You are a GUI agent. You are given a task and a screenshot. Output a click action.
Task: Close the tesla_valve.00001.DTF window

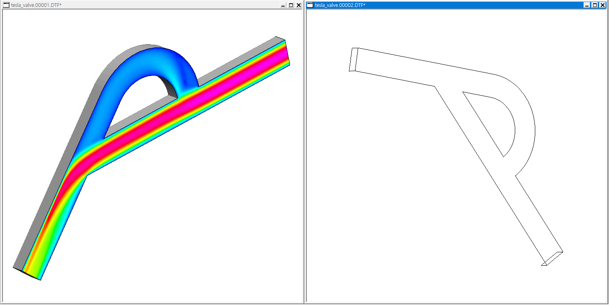(299, 5)
